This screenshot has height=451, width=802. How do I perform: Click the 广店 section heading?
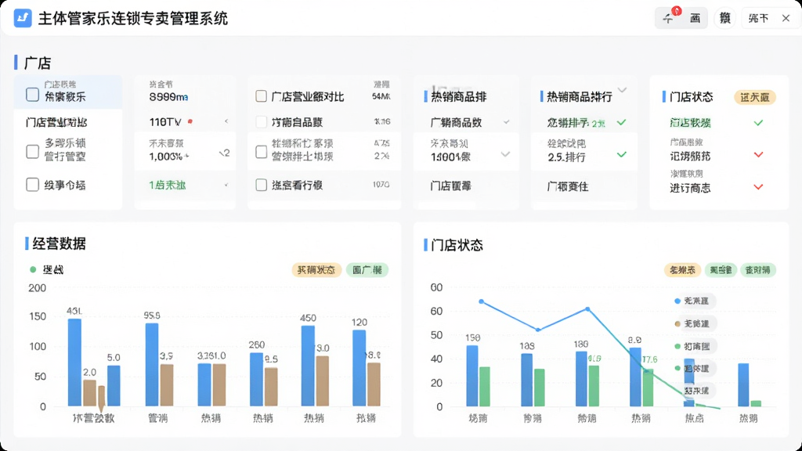[x=38, y=63]
